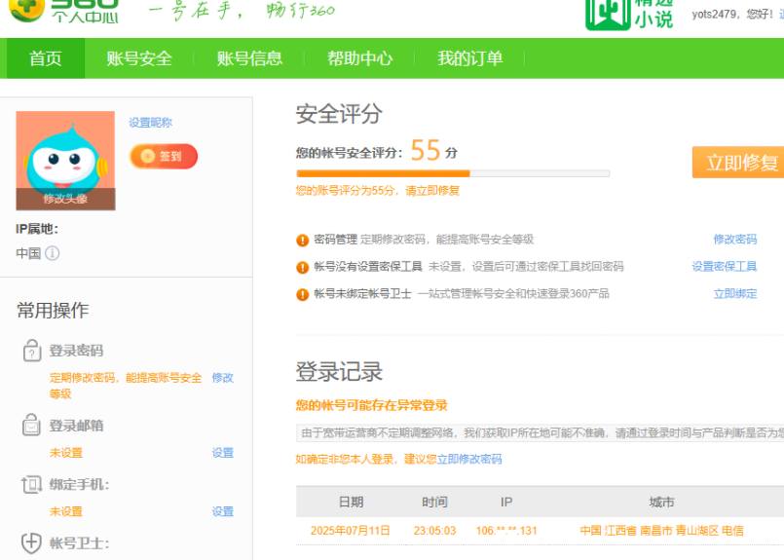This screenshot has height=560, width=784.
Task: Click the 签到 button
Action: 164,156
